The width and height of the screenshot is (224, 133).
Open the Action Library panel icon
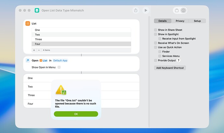[x=177, y=10]
